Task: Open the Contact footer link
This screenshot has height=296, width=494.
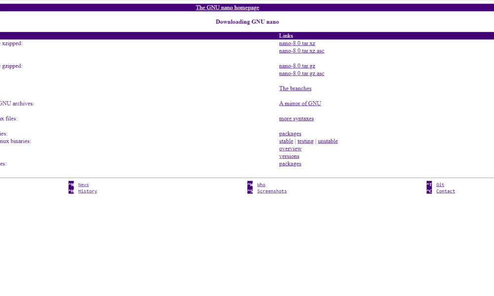Action: 446,191
